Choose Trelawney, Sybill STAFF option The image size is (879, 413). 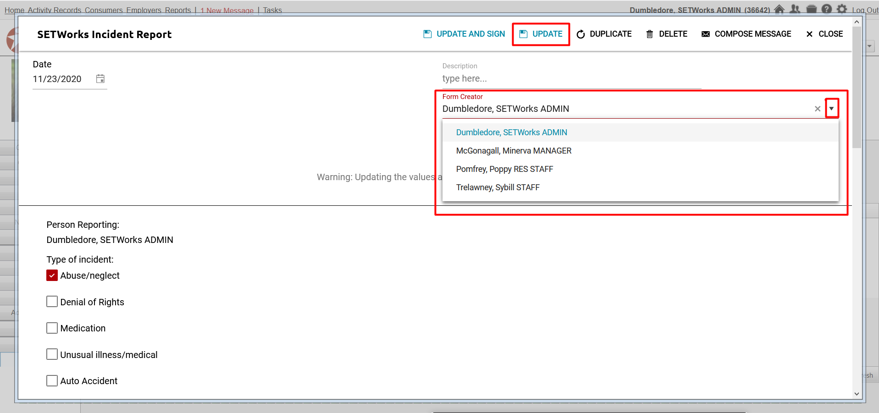641,187
